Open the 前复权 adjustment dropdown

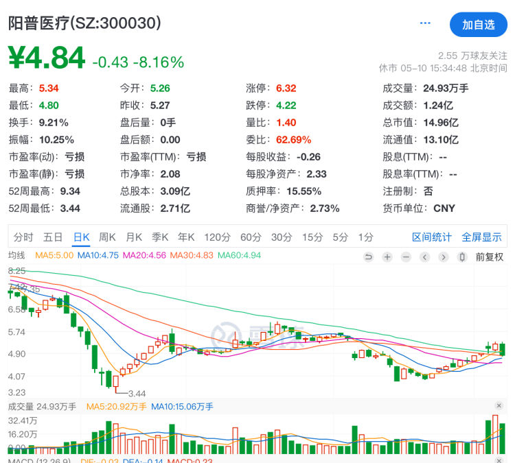(x=490, y=257)
